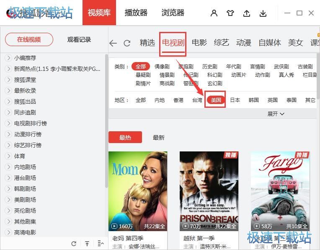Open the user account icon

(x=214, y=13)
